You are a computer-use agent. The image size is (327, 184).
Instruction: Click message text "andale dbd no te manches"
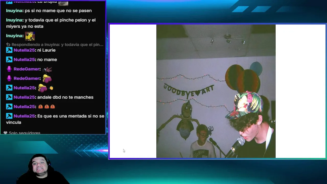point(65,97)
